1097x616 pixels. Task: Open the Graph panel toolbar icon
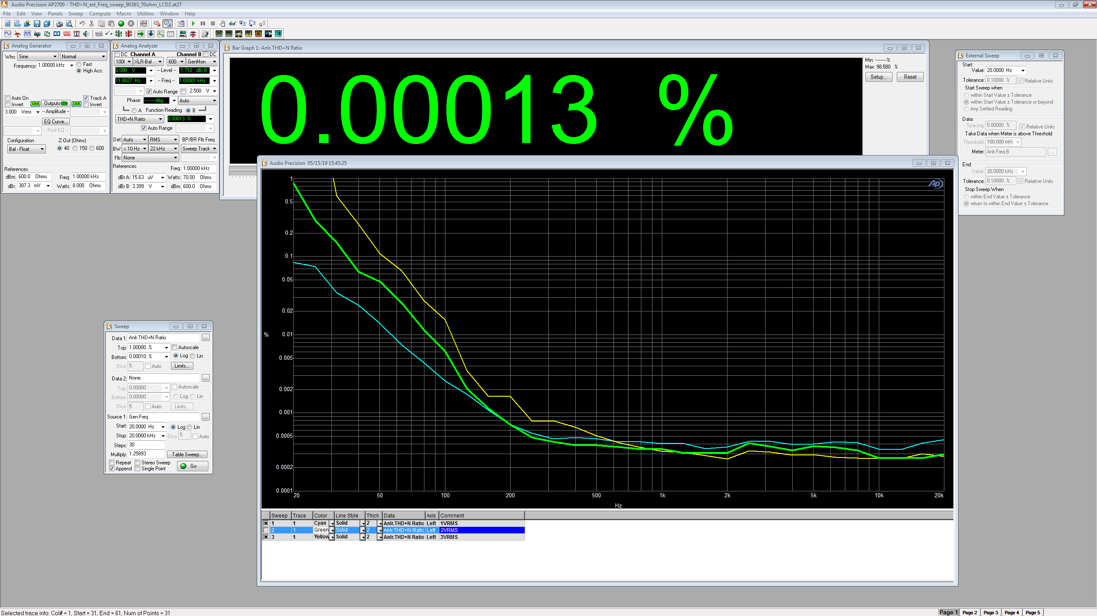pos(160,34)
